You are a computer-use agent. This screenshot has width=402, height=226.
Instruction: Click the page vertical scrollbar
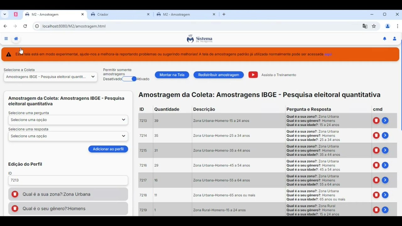click(401, 85)
